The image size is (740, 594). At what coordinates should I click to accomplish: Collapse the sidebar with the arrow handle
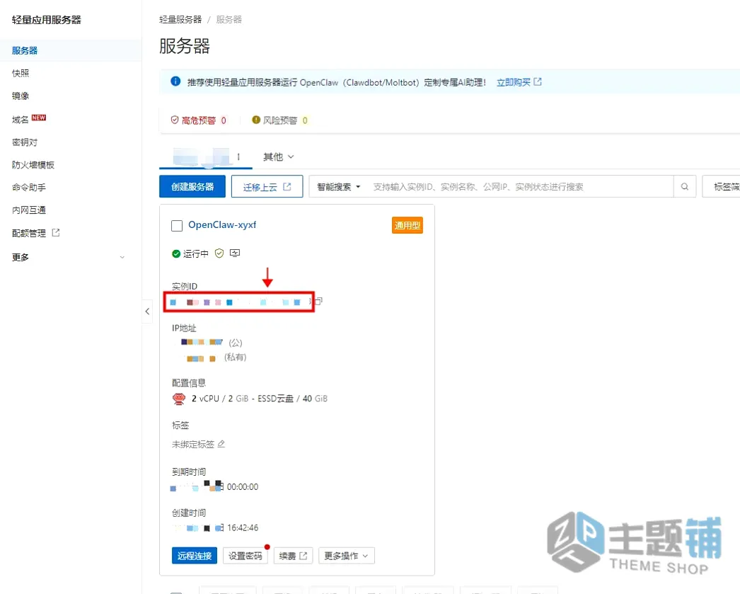pos(147,312)
